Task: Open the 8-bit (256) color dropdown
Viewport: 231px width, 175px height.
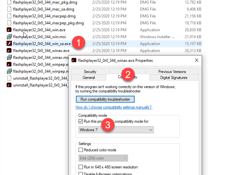Action: pos(103,158)
